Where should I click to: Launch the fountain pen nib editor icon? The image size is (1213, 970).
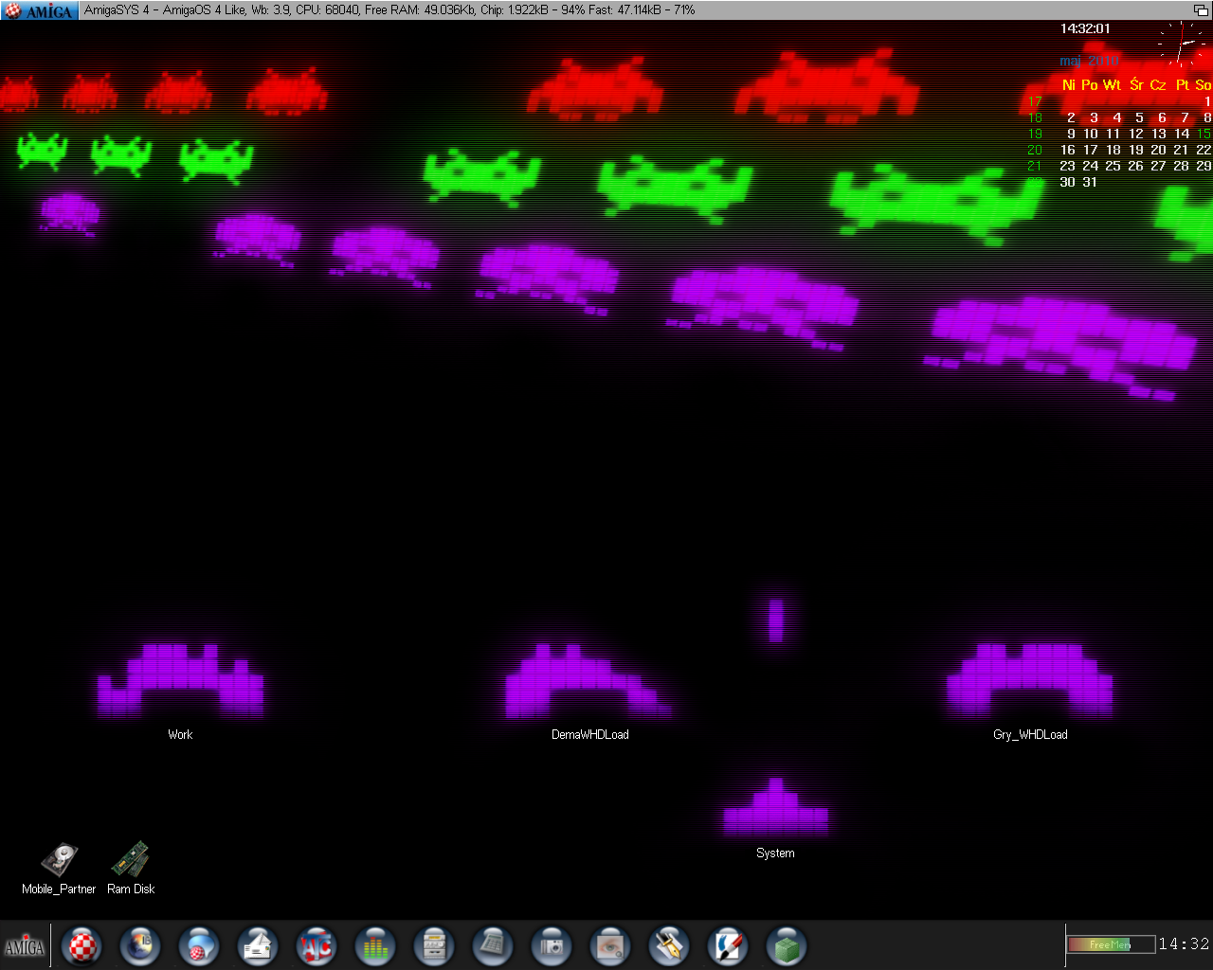click(x=669, y=945)
